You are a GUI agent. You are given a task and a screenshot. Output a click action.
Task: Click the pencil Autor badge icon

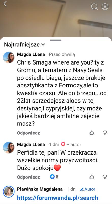coord(82,189)
